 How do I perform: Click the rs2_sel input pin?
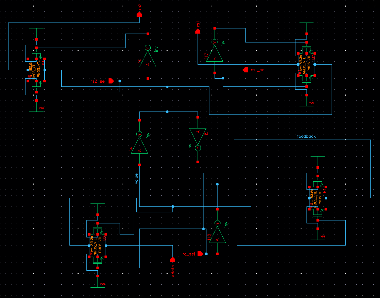click(x=111, y=81)
